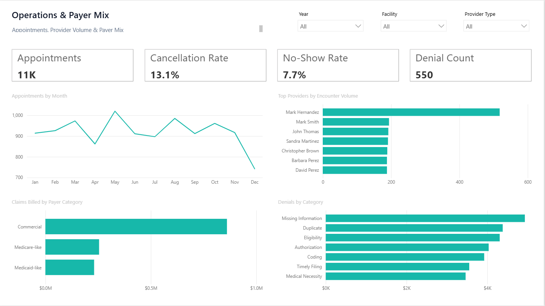
Task: Select the No-Show Rate card
Action: point(338,65)
